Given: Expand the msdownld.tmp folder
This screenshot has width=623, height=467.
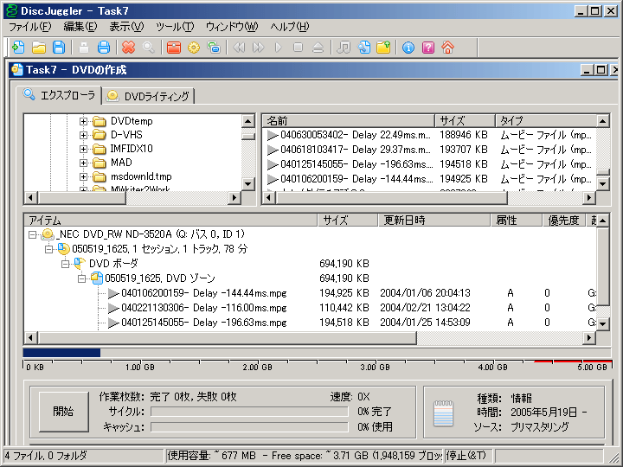Looking at the screenshot, I should click(x=83, y=176).
